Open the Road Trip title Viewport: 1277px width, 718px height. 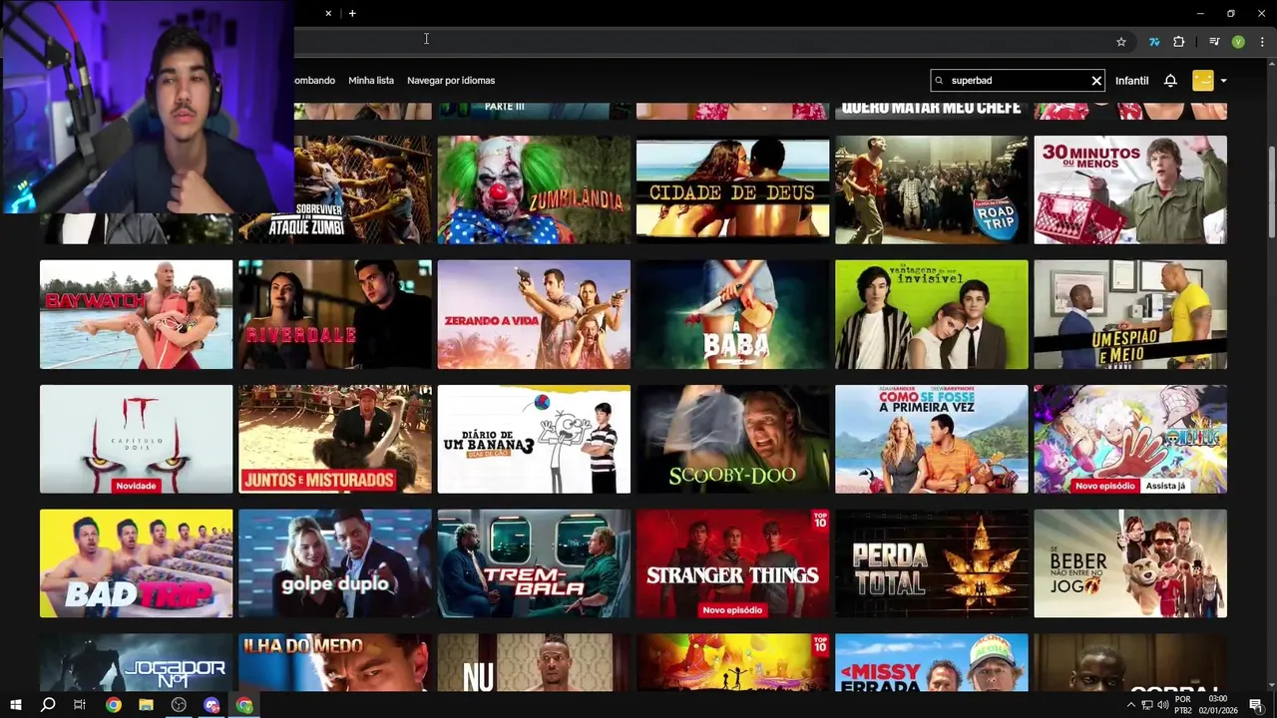(931, 189)
